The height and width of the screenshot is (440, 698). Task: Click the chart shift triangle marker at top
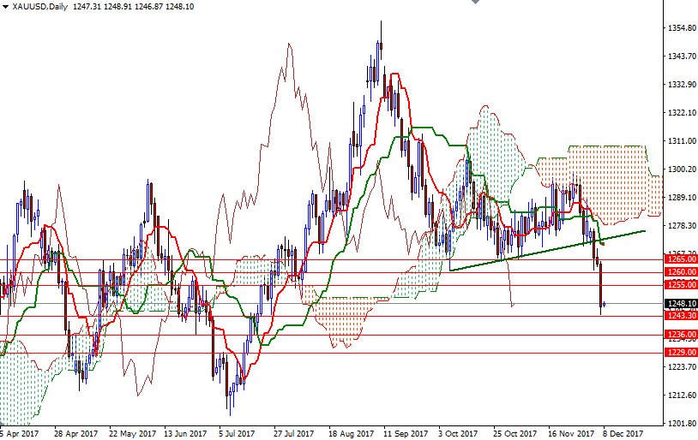pos(476,3)
